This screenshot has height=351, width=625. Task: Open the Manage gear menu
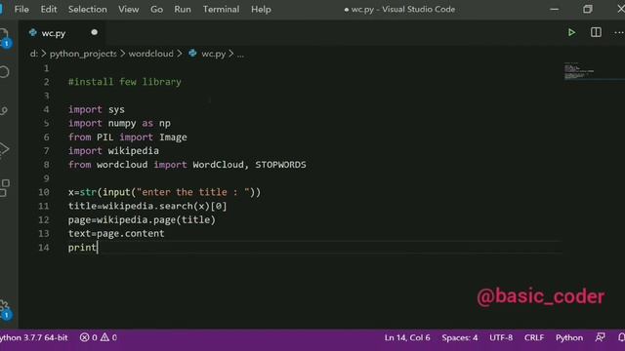tap(5, 310)
